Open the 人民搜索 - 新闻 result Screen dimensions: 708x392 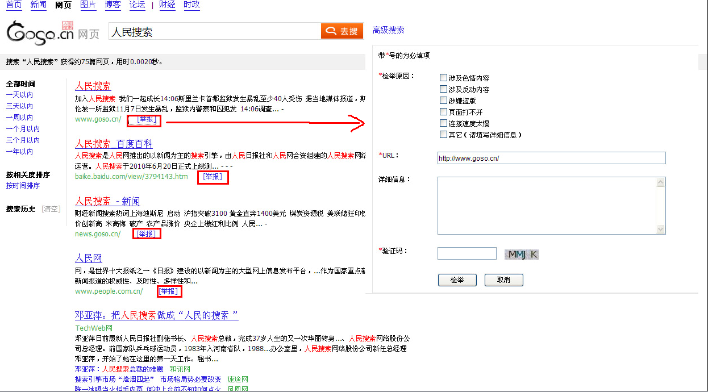coord(107,201)
